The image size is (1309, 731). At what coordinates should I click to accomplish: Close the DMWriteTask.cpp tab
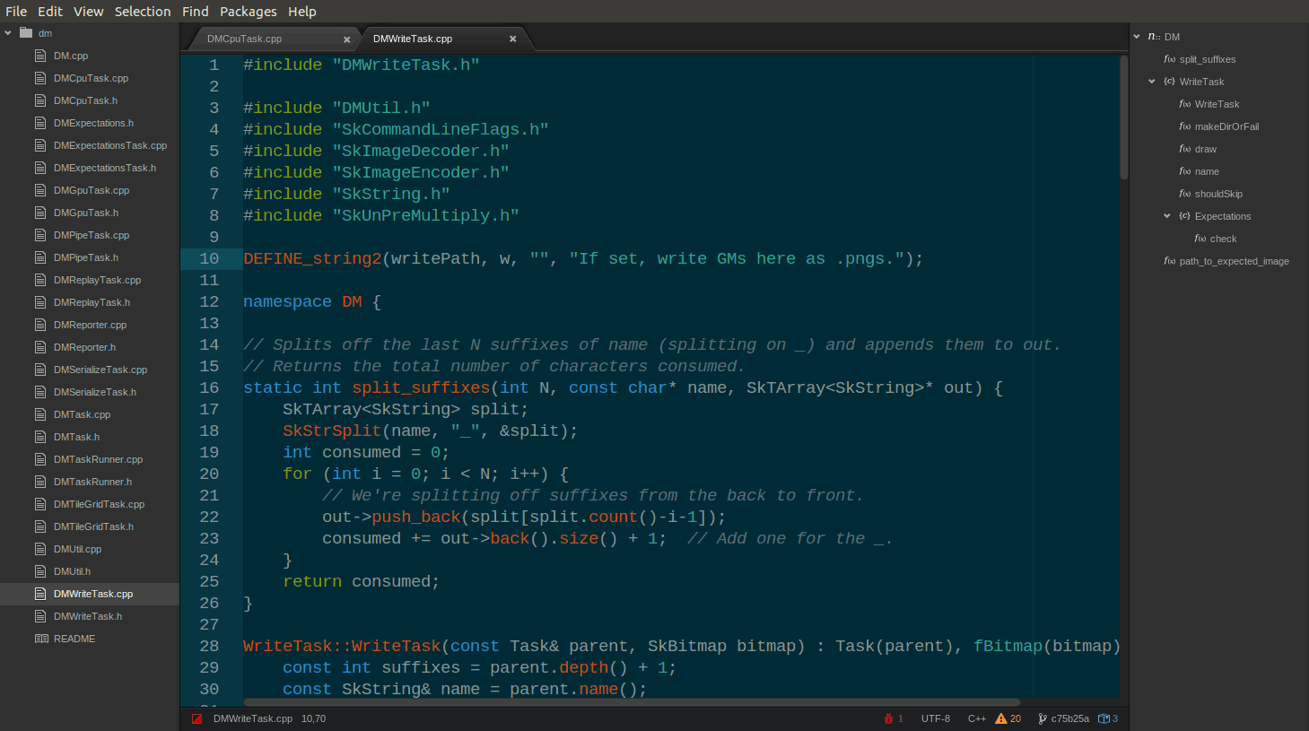(513, 39)
